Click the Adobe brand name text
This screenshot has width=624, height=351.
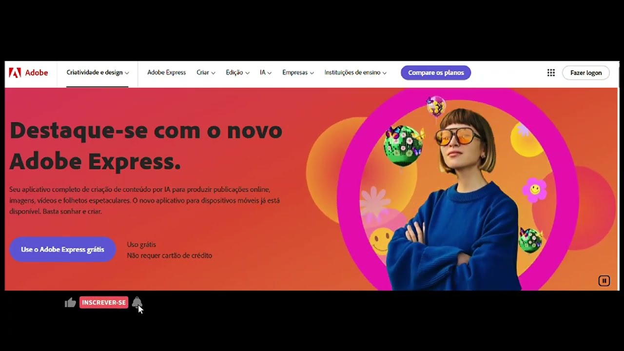point(37,73)
